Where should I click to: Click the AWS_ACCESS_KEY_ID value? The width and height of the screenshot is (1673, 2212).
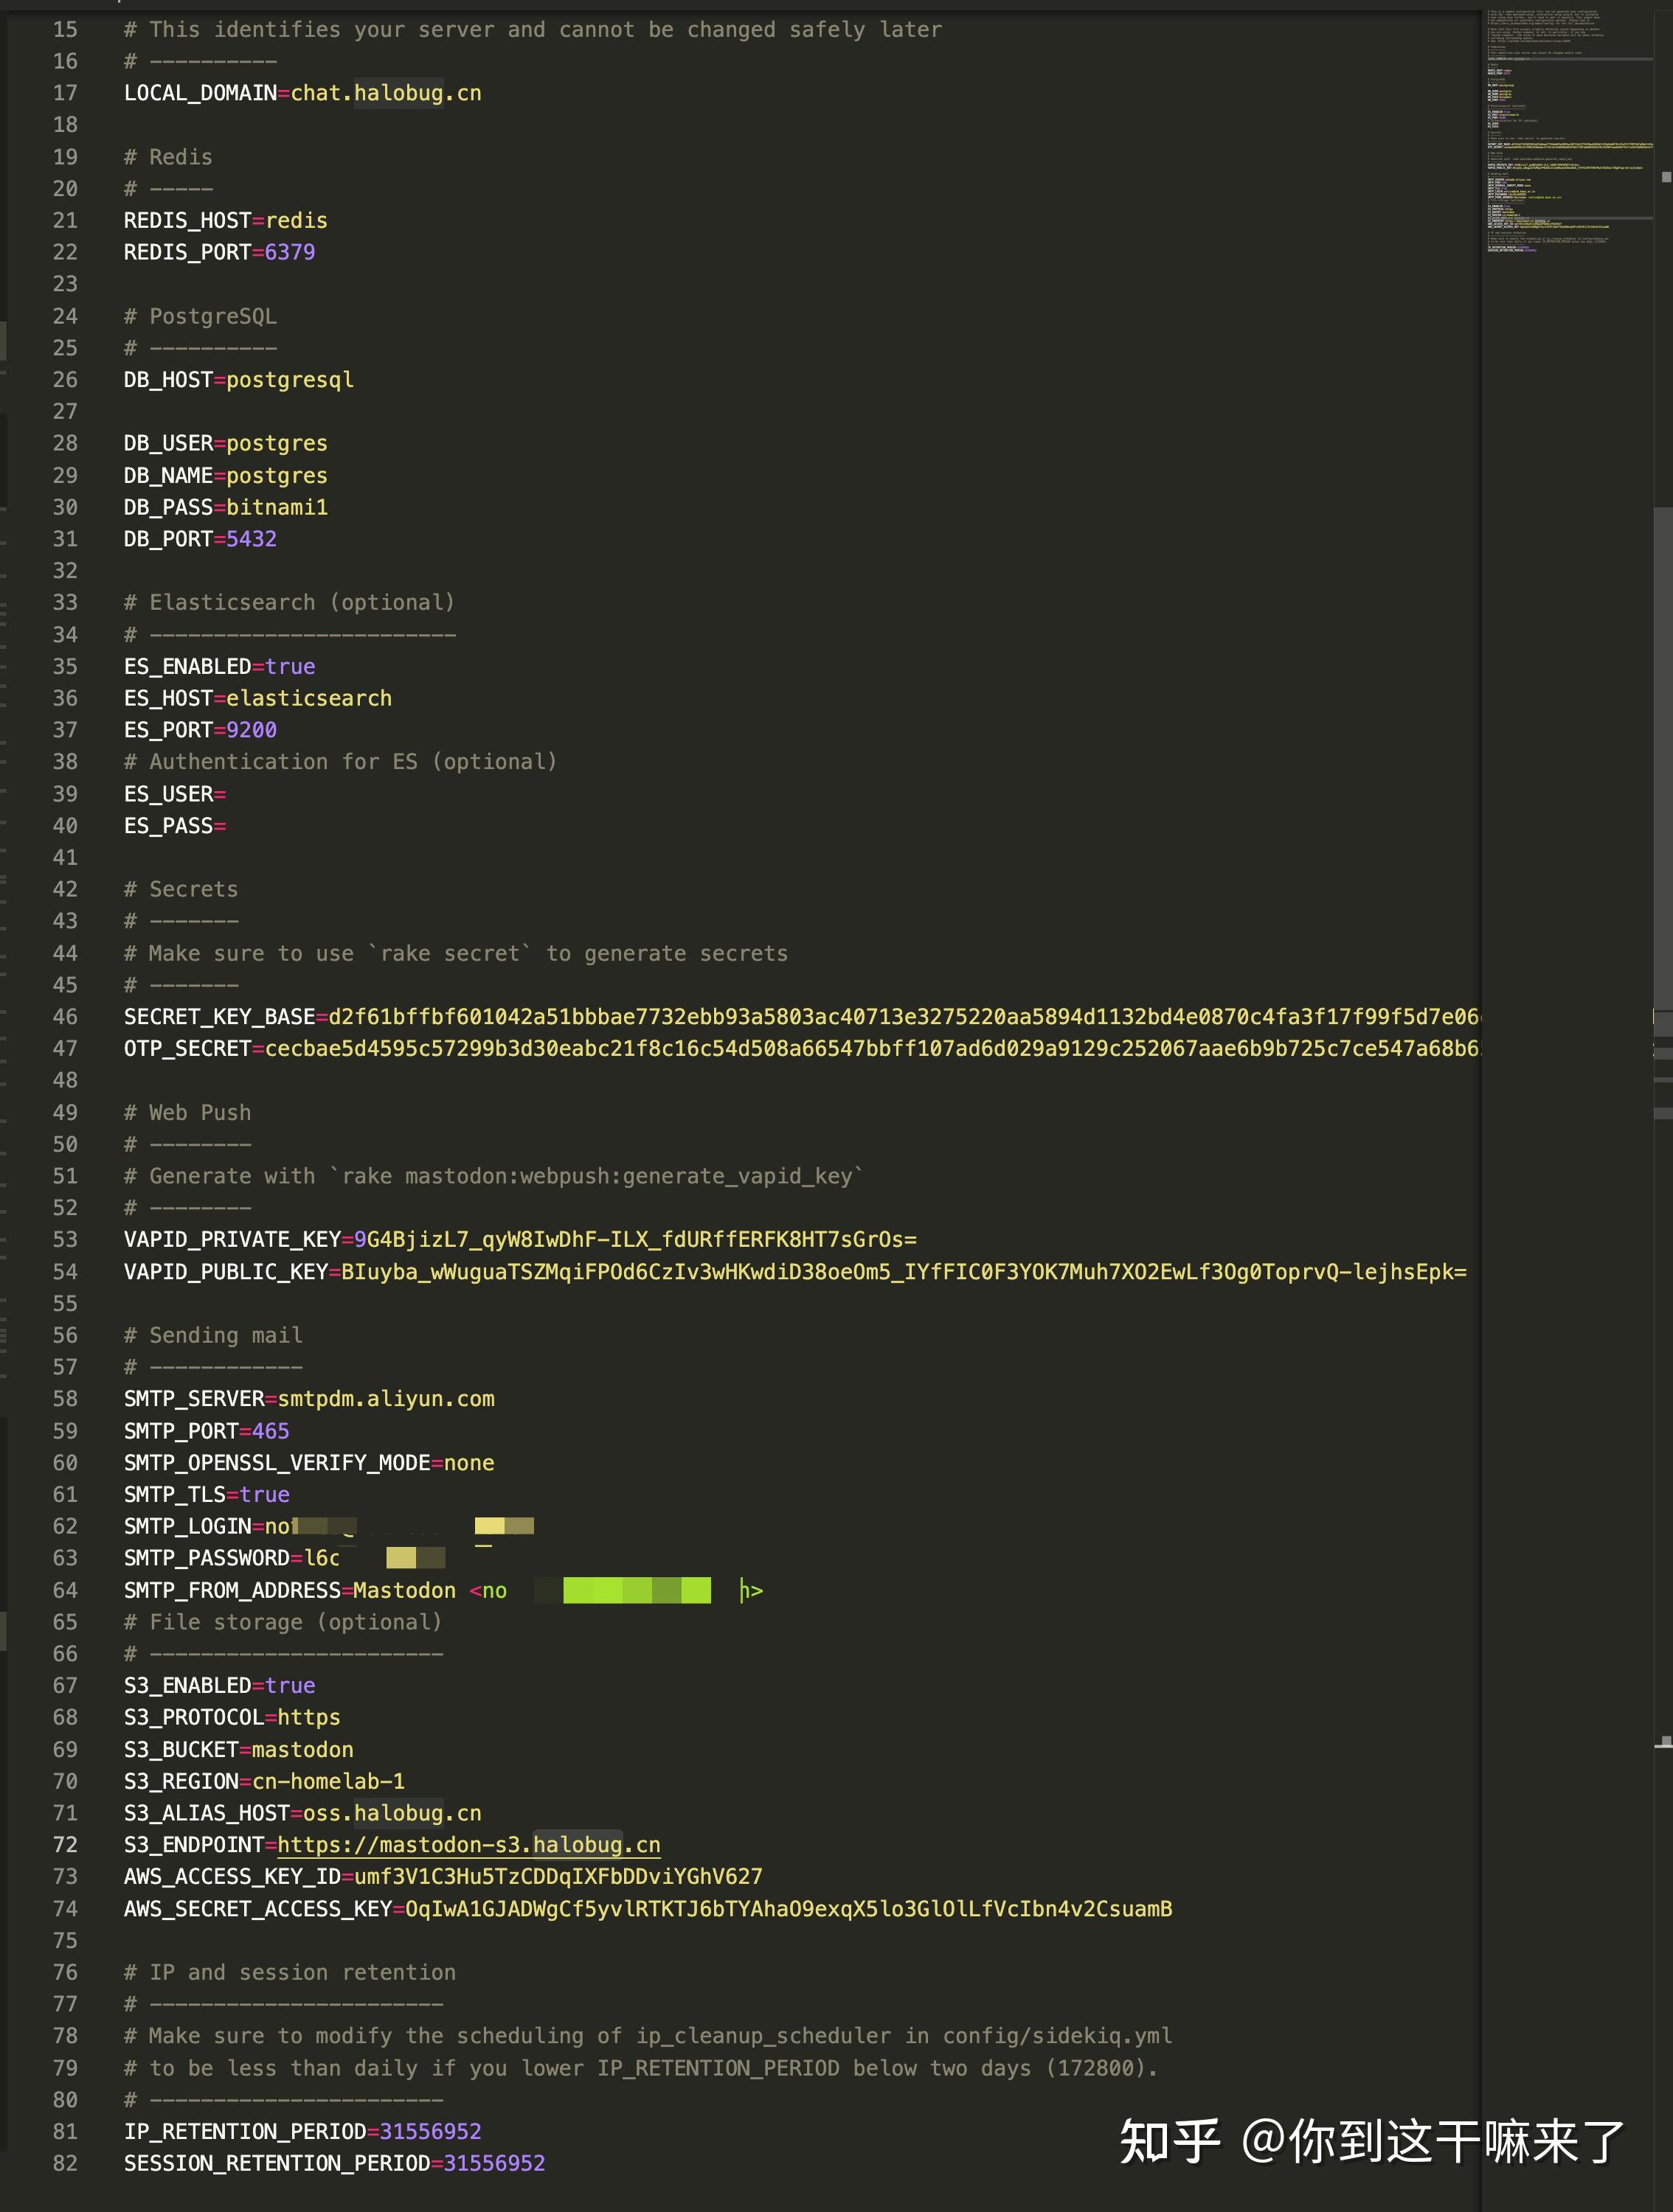pyautogui.click(x=558, y=1877)
